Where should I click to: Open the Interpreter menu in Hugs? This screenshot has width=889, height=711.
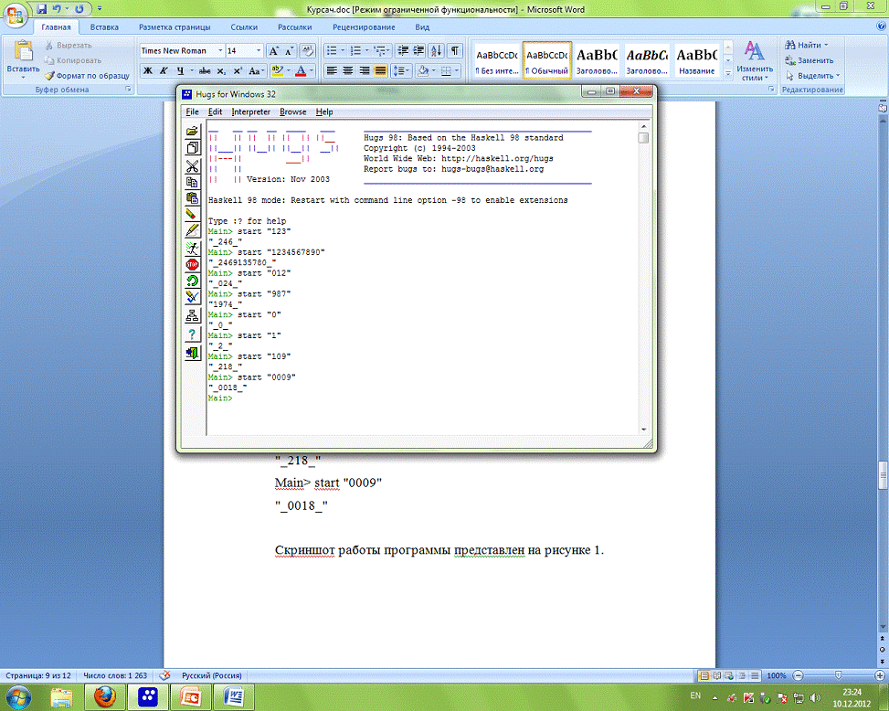click(250, 111)
